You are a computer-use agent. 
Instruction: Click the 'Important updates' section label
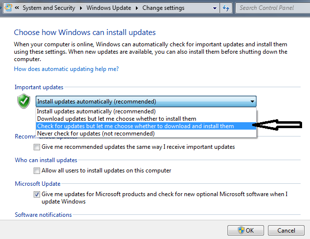[39, 87]
